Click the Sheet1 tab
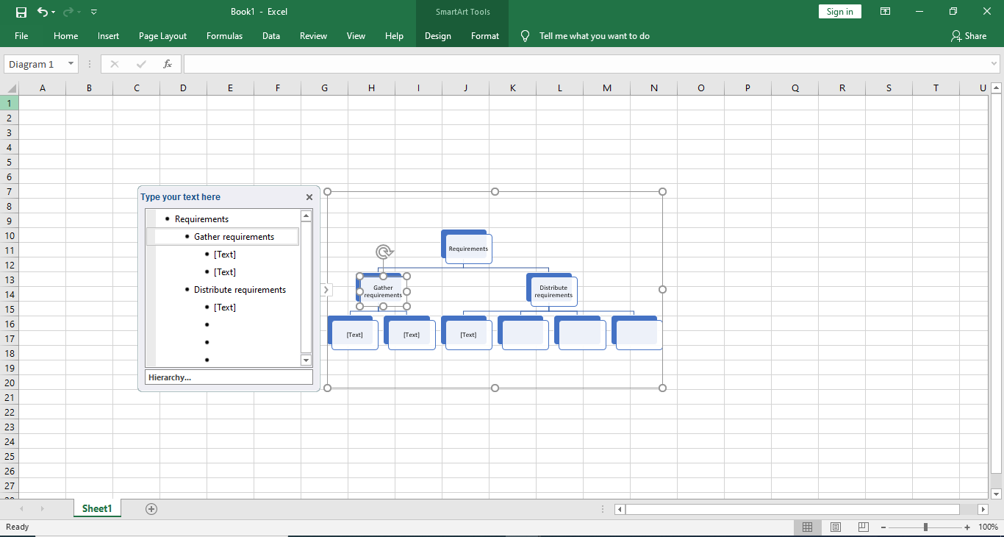Image resolution: width=1004 pixels, height=537 pixels. coord(96,508)
